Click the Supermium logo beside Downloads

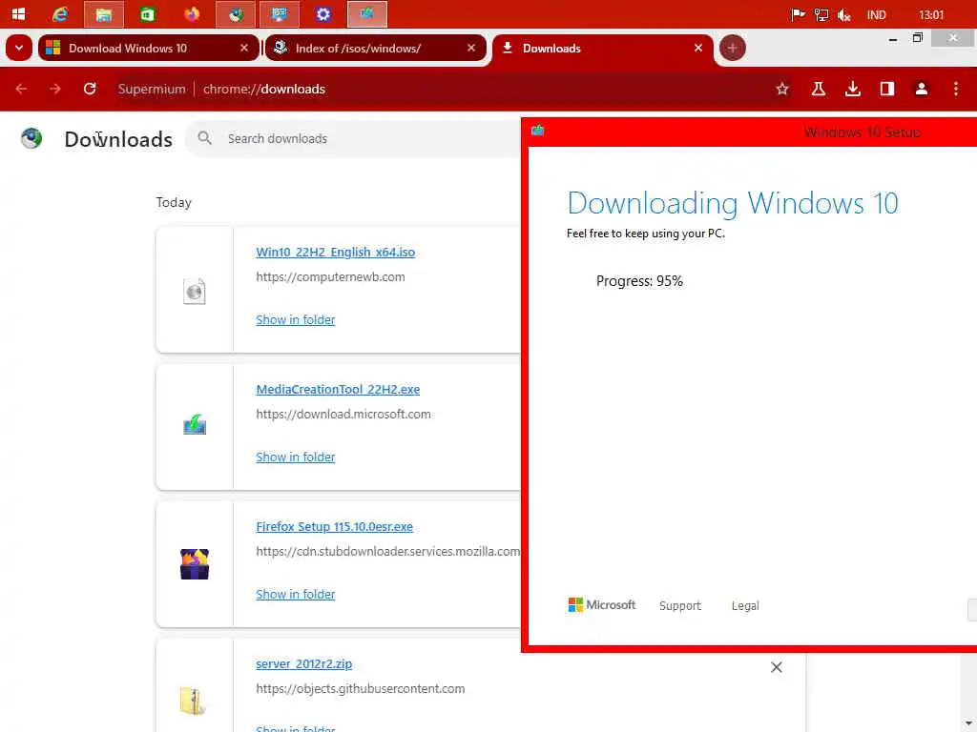point(31,138)
